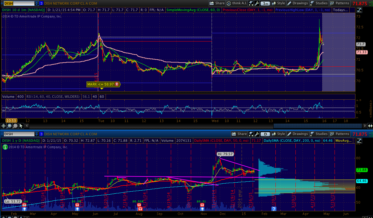Click the blue question mark marker on lower chart
The image size is (373, 218).
pyautogui.click(x=274, y=209)
